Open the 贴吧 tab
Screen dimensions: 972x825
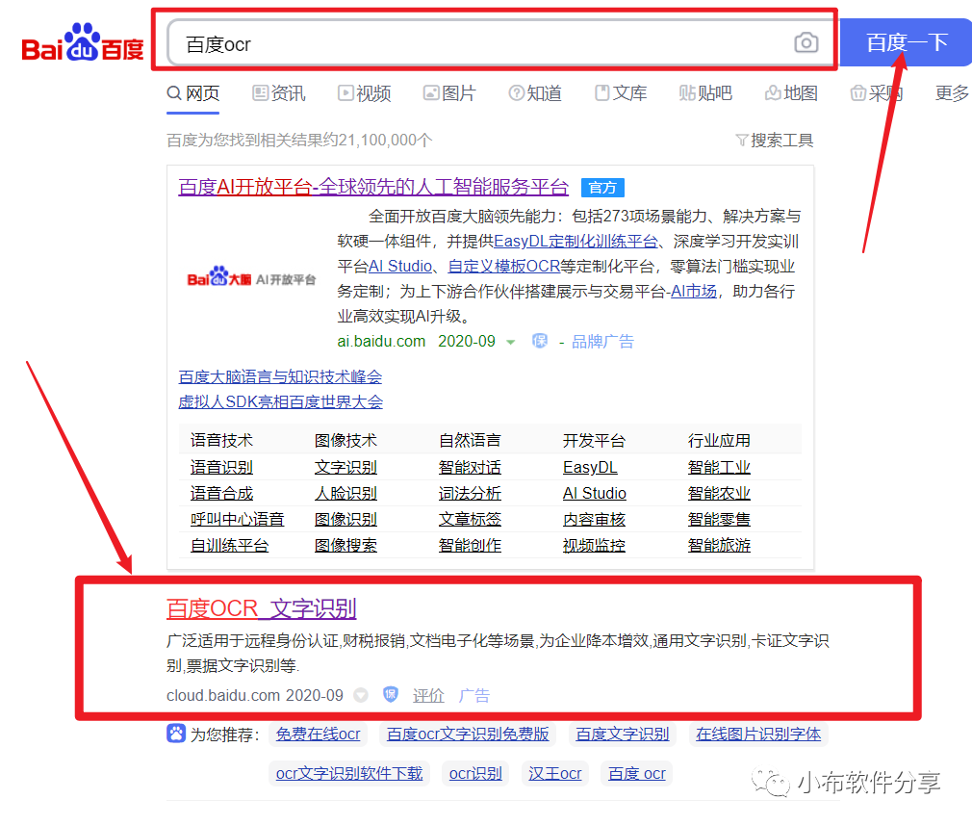[x=705, y=93]
